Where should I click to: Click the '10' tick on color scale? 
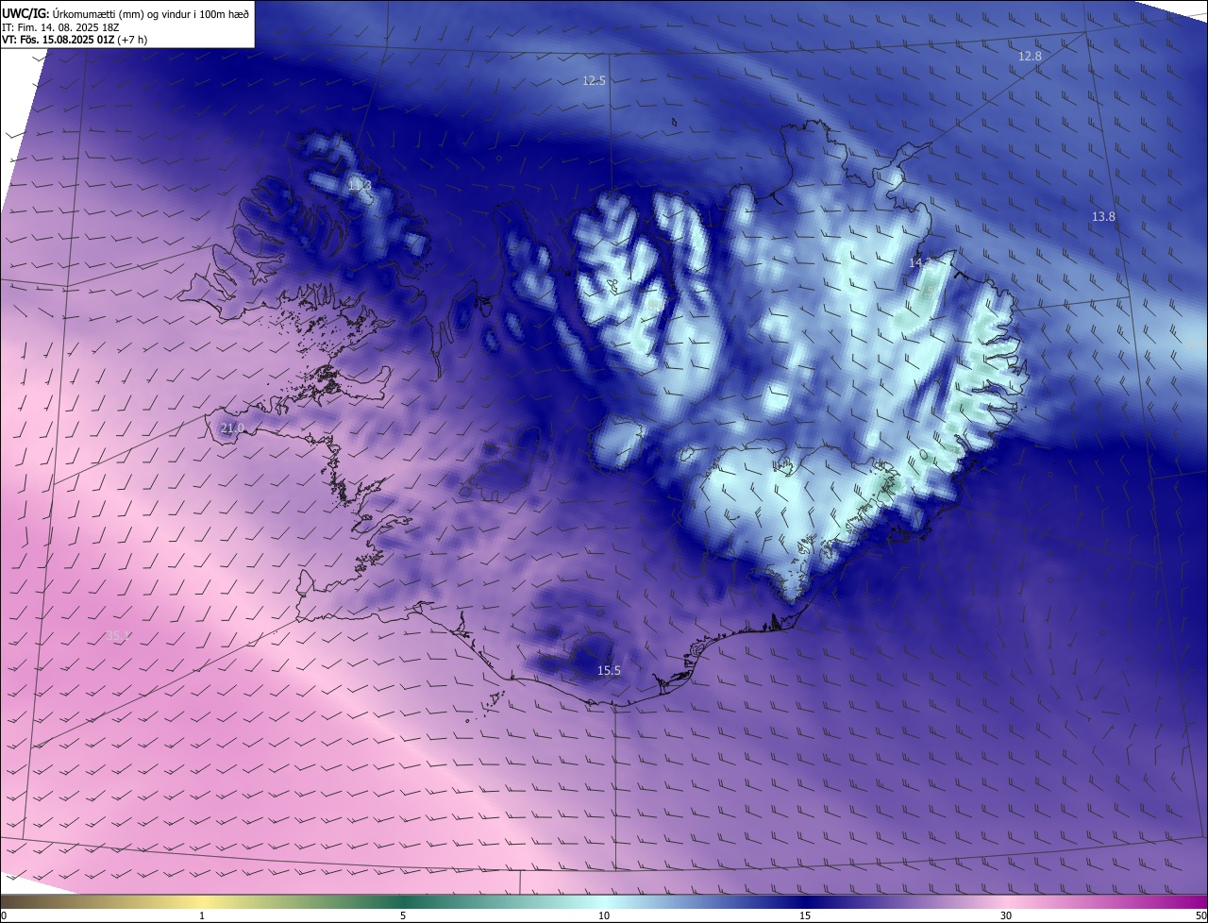[x=604, y=915]
